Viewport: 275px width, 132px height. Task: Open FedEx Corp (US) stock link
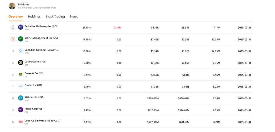(34, 109)
